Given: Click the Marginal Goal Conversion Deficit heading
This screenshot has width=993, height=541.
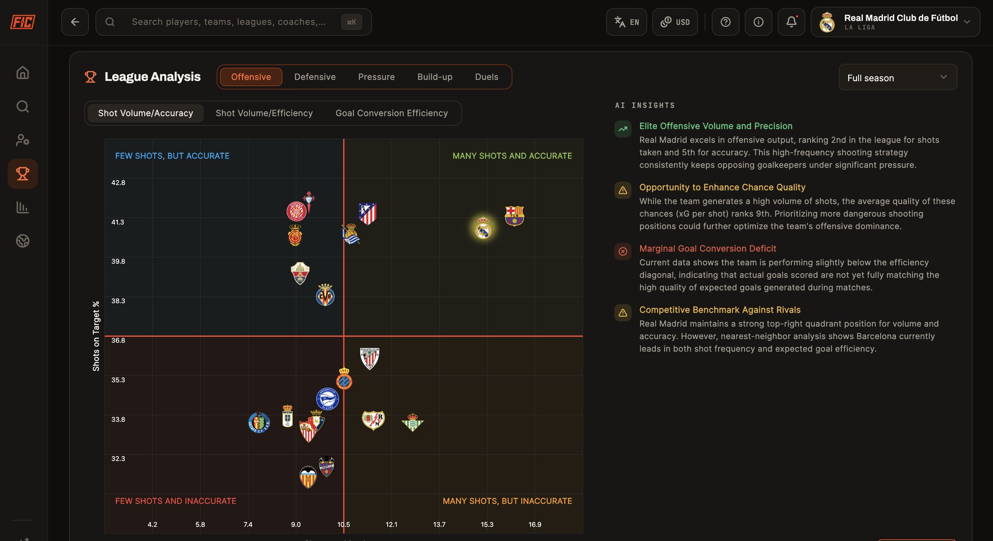Looking at the screenshot, I should click(708, 249).
